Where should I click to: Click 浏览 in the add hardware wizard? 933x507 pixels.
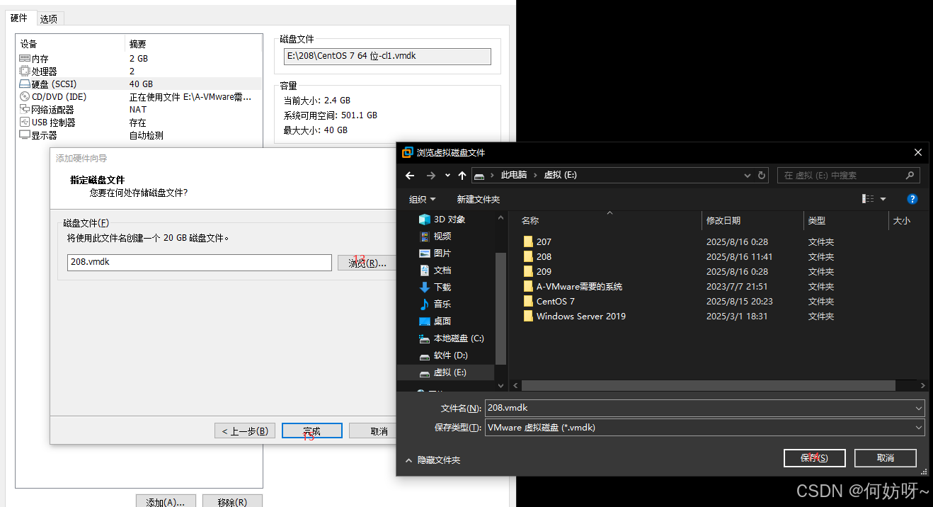pos(367,263)
